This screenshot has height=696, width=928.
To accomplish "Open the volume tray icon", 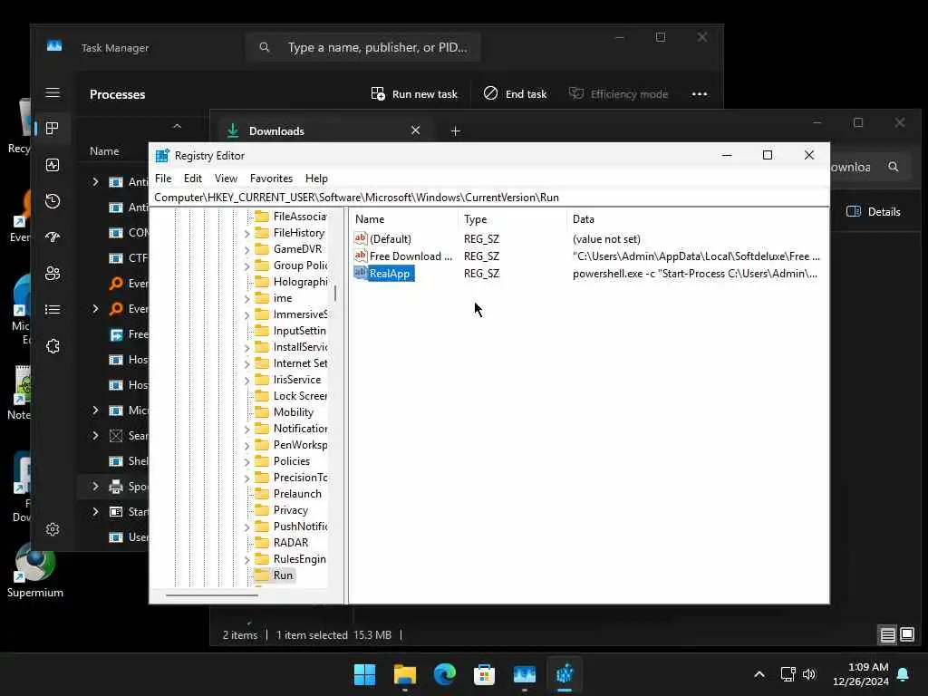I will [809, 674].
